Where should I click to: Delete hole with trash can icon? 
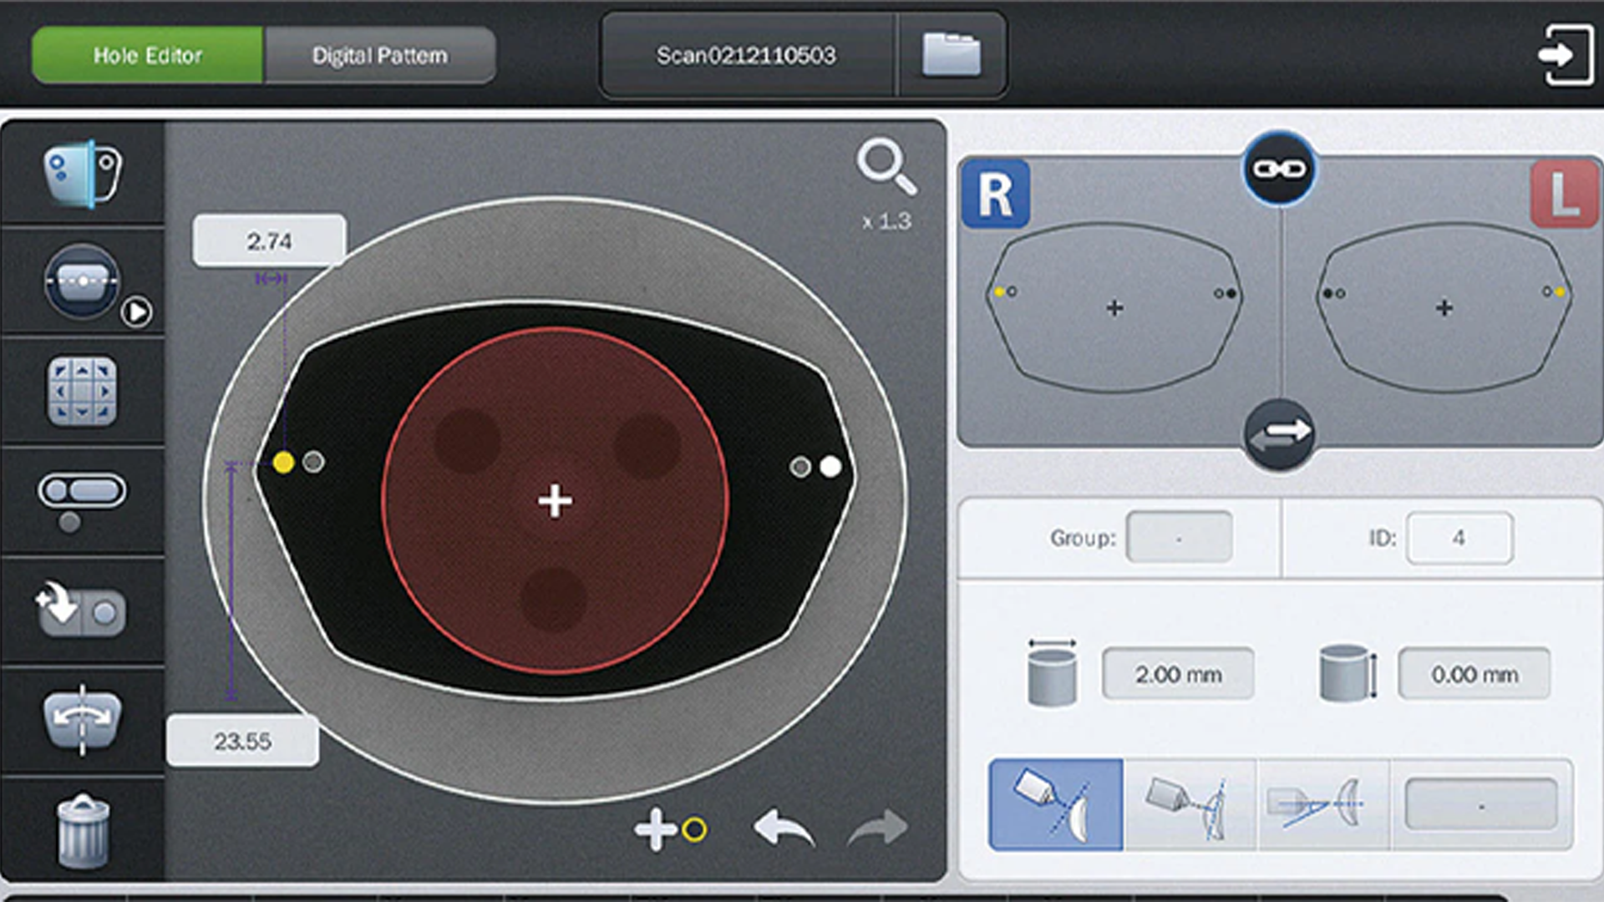click(x=82, y=832)
